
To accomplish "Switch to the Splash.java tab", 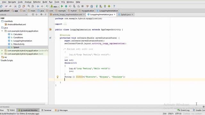I will [126, 14].
